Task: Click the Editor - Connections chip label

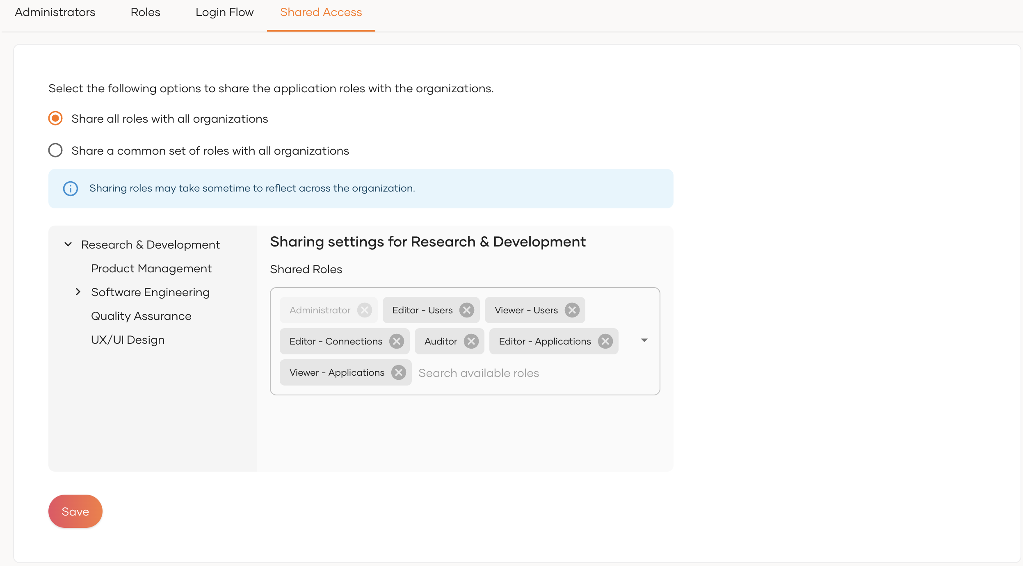Action: click(336, 341)
